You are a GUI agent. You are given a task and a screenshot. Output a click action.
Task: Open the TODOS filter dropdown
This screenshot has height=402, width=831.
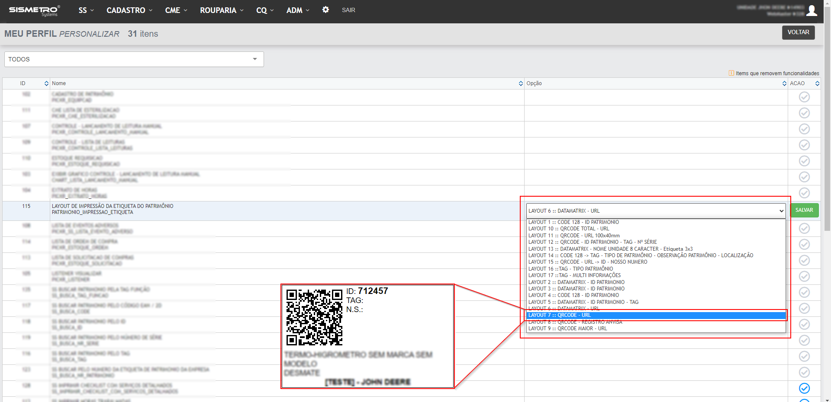point(134,59)
